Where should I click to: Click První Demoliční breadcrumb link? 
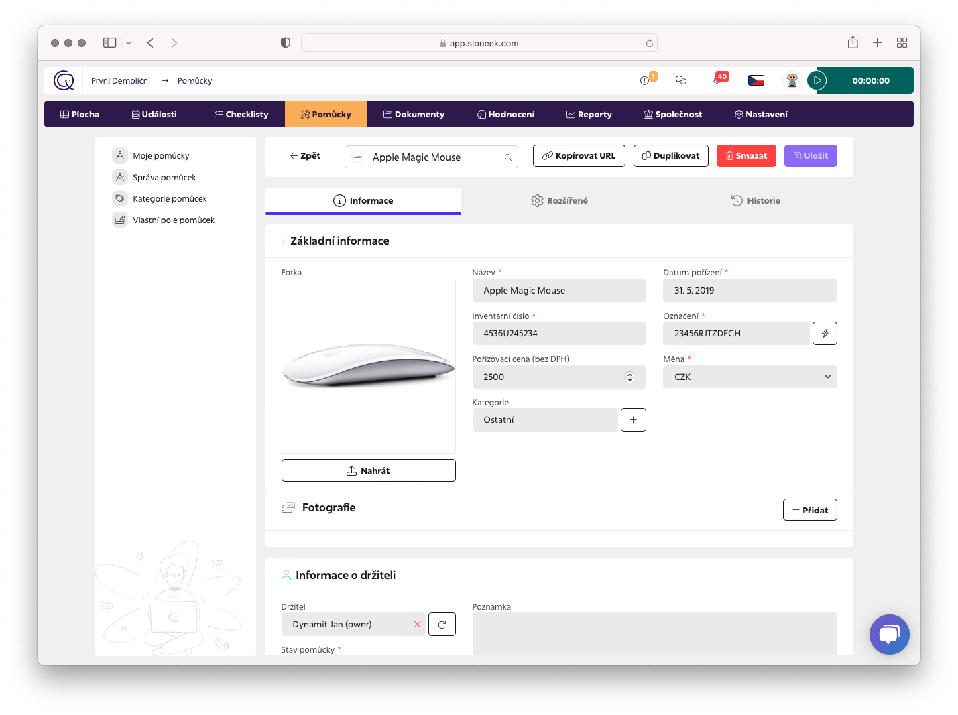point(121,80)
